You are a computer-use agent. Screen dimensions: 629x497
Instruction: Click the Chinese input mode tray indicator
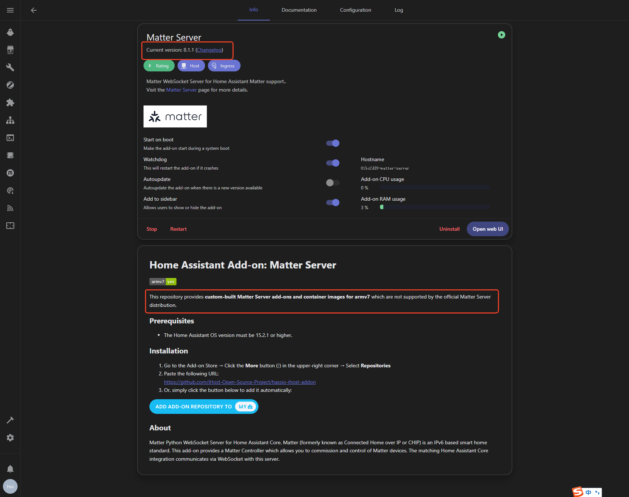click(x=588, y=493)
